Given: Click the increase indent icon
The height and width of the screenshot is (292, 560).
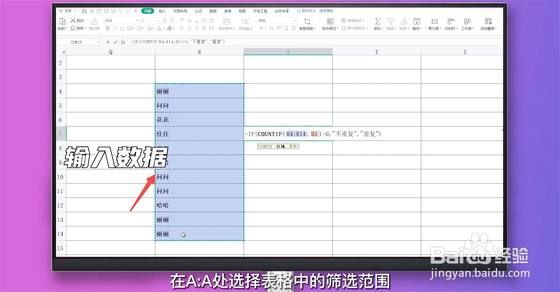Looking at the screenshot, I should tap(211, 20).
